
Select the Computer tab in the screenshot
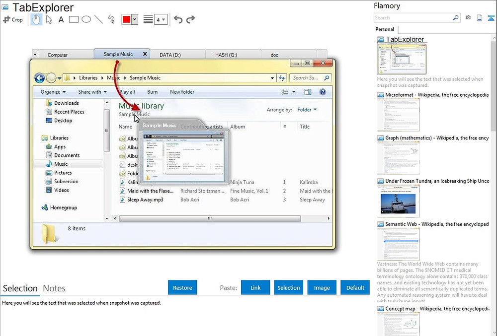pyautogui.click(x=66, y=55)
